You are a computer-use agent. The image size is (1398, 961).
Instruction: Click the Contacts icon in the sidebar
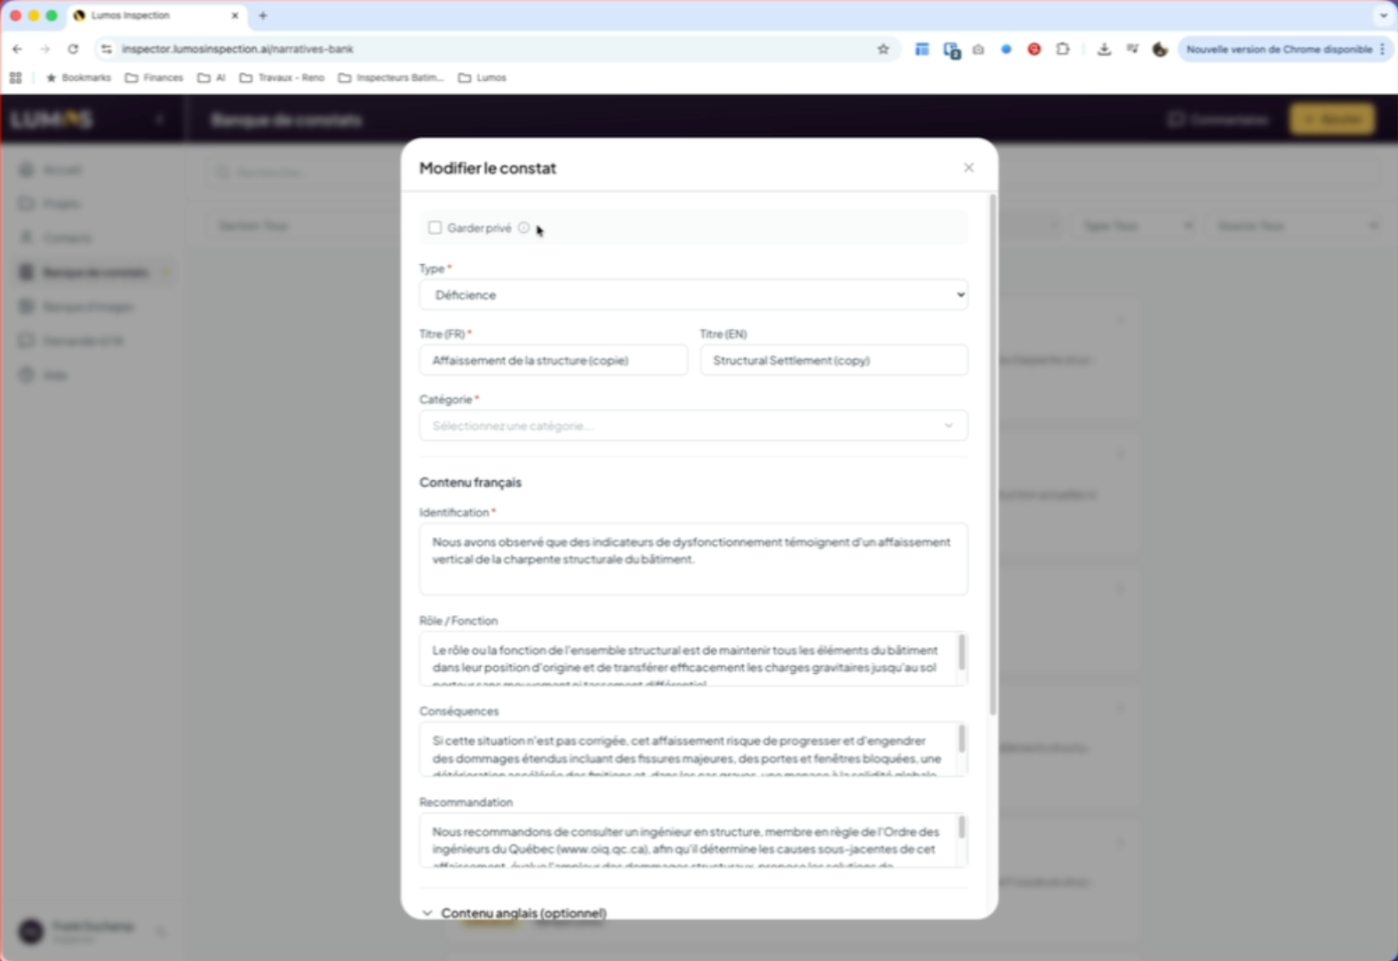pos(27,237)
